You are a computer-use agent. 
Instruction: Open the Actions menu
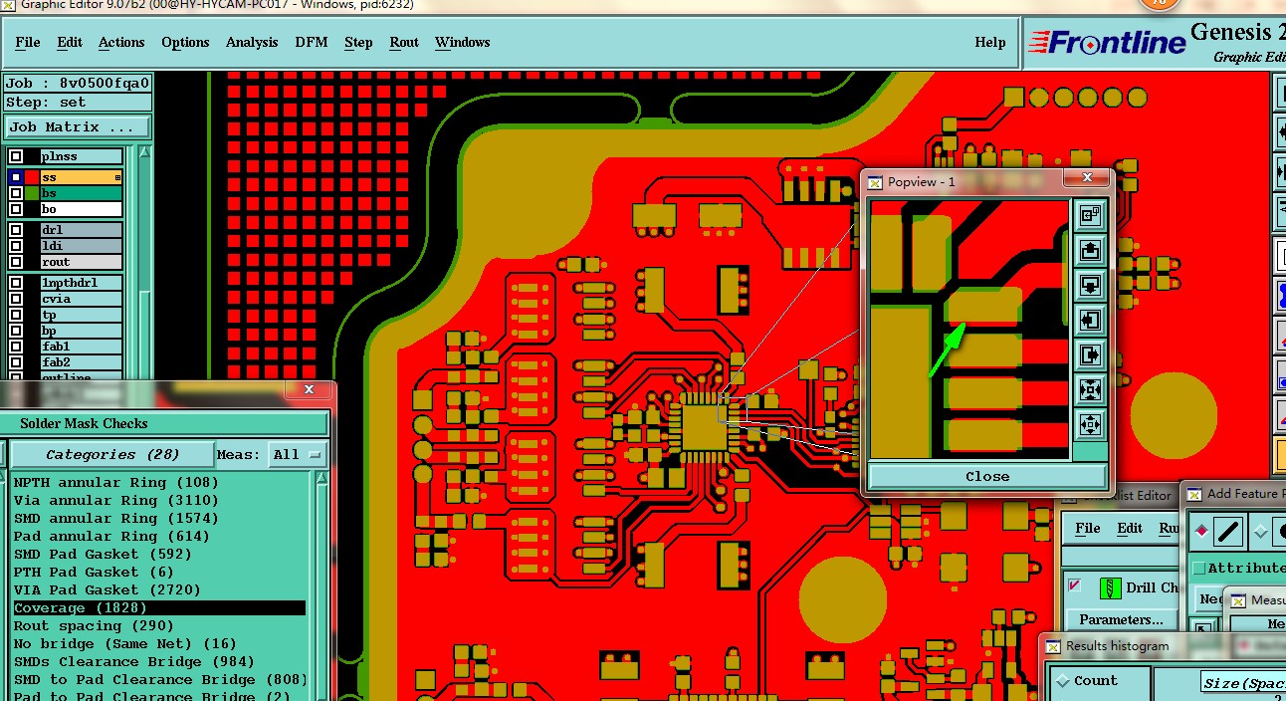click(121, 42)
